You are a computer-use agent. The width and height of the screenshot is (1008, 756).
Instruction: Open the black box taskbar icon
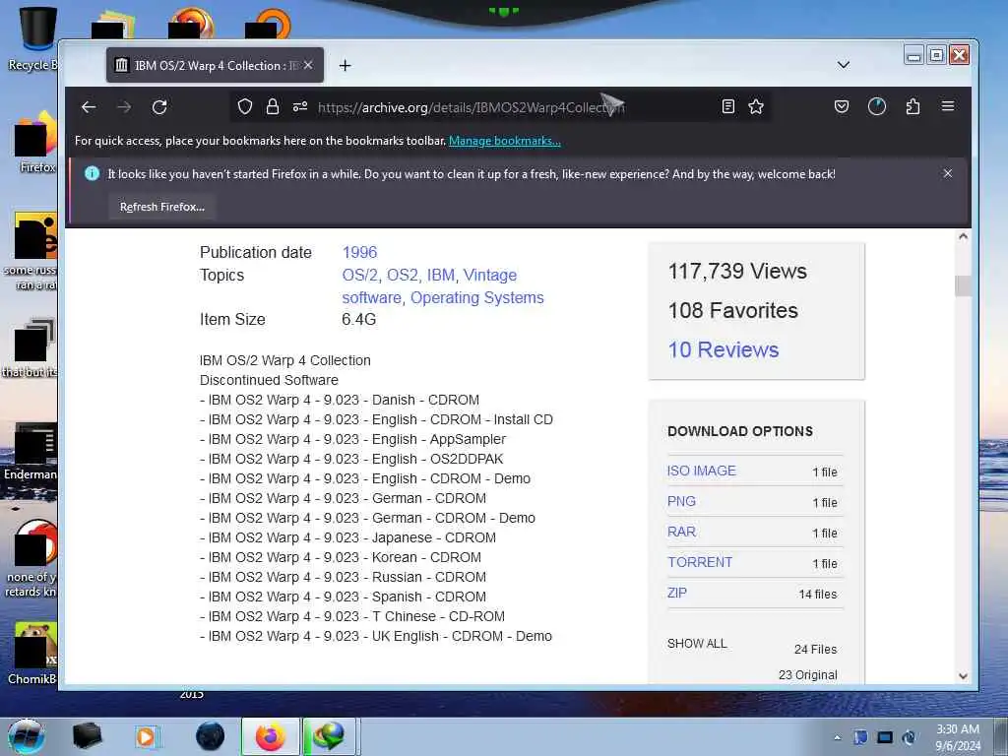pyautogui.click(x=87, y=736)
